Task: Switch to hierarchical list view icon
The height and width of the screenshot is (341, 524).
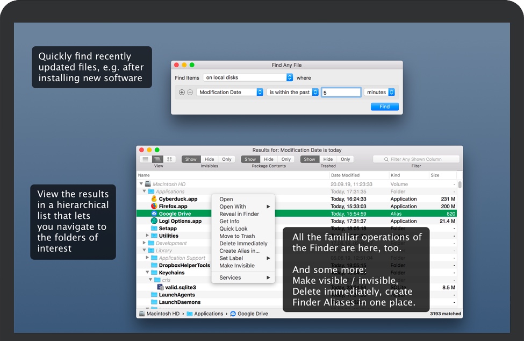Action: pyautogui.click(x=157, y=159)
